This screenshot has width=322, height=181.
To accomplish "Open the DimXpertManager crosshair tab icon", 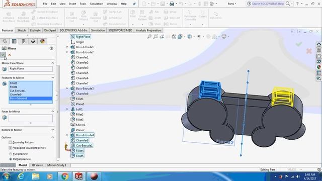I will pyautogui.click(x=33, y=41).
